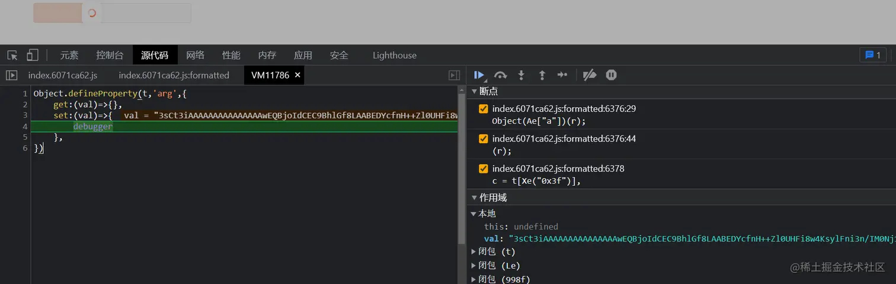Image resolution: width=896 pixels, height=284 pixels.
Task: Switch to index.6071ca62.js:formatted file tab
Action: tap(174, 75)
